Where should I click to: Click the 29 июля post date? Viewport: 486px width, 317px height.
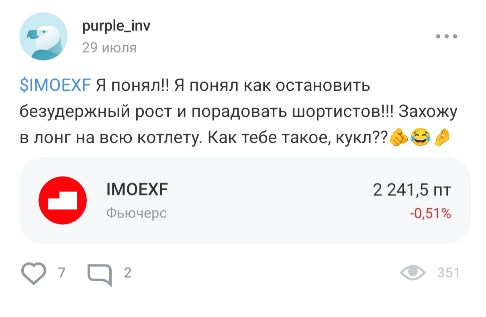(x=109, y=48)
